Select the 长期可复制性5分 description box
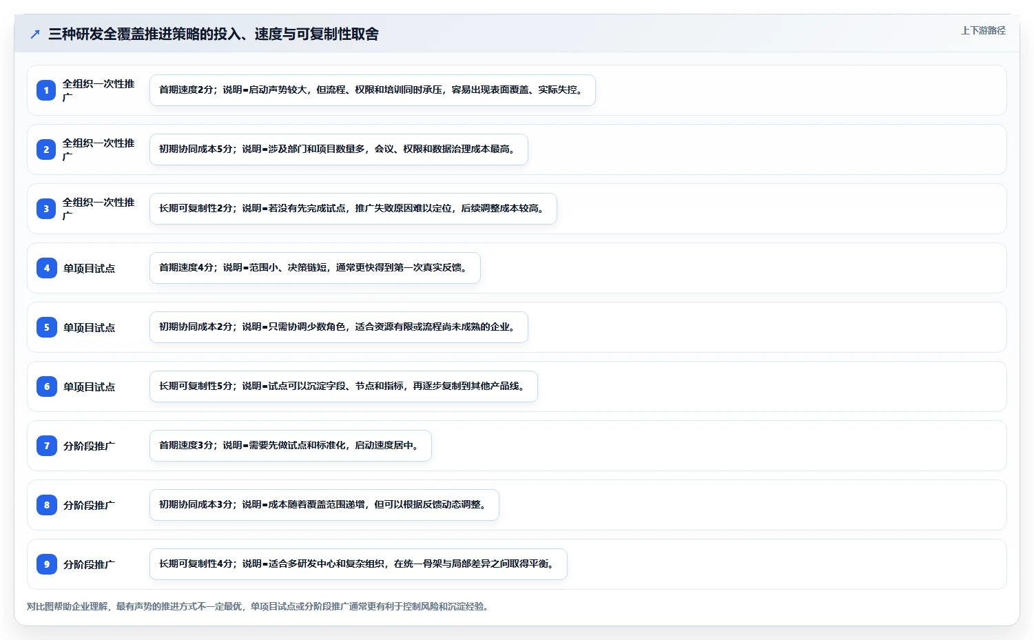 click(344, 386)
